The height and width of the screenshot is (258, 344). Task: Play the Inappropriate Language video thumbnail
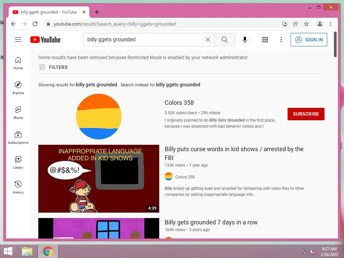click(99, 179)
